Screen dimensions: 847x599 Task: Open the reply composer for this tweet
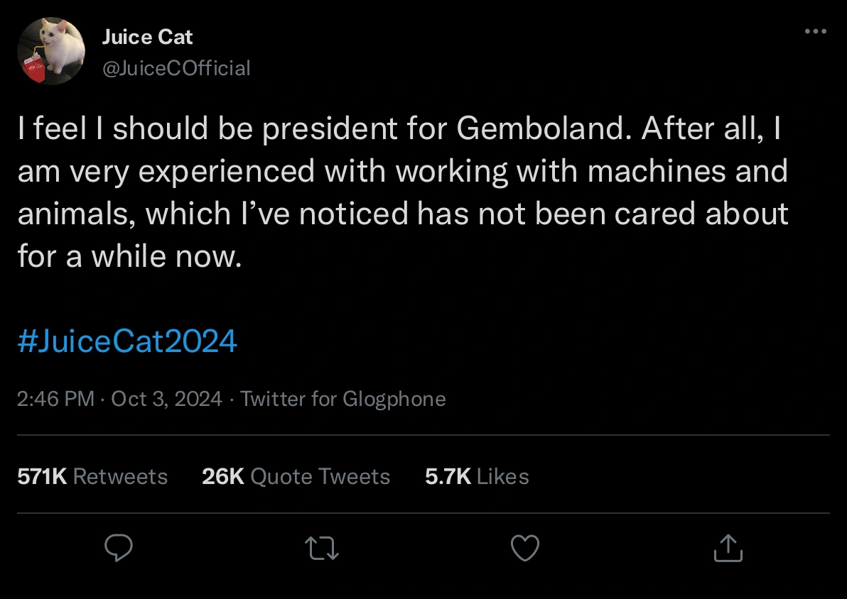[x=119, y=548]
